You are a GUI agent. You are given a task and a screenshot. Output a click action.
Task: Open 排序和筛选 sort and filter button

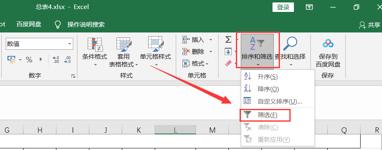(x=257, y=51)
